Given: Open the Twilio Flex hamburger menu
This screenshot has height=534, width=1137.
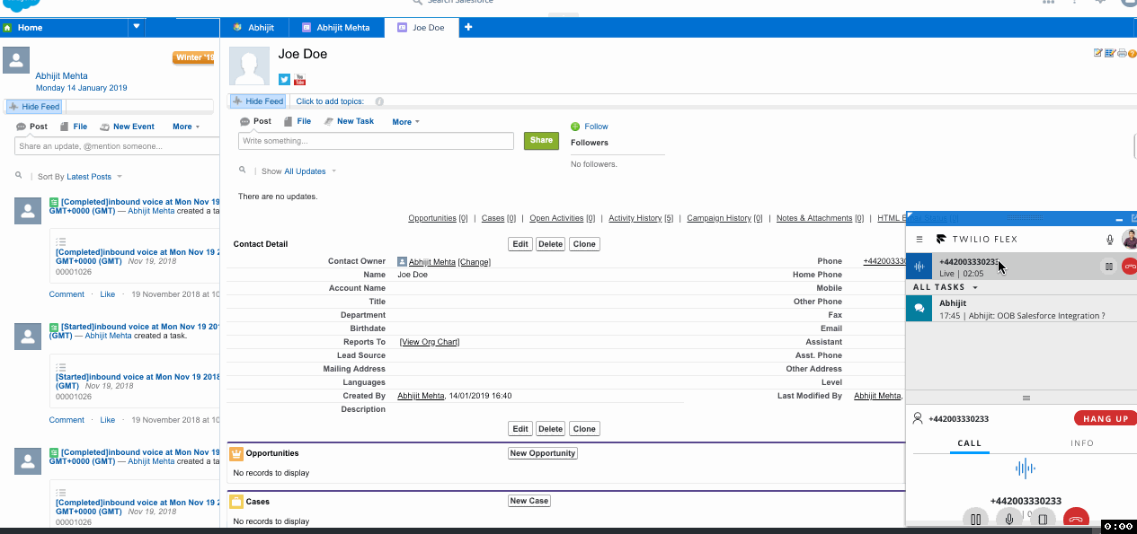Looking at the screenshot, I should point(919,240).
